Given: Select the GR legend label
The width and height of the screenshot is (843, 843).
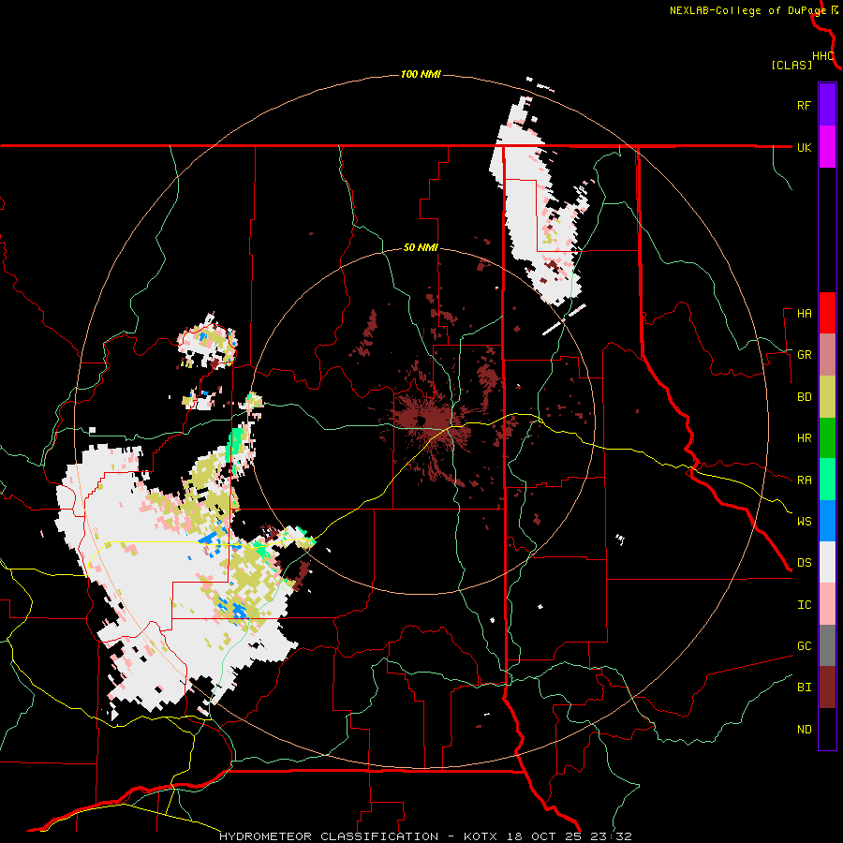Looking at the screenshot, I should point(804,355).
